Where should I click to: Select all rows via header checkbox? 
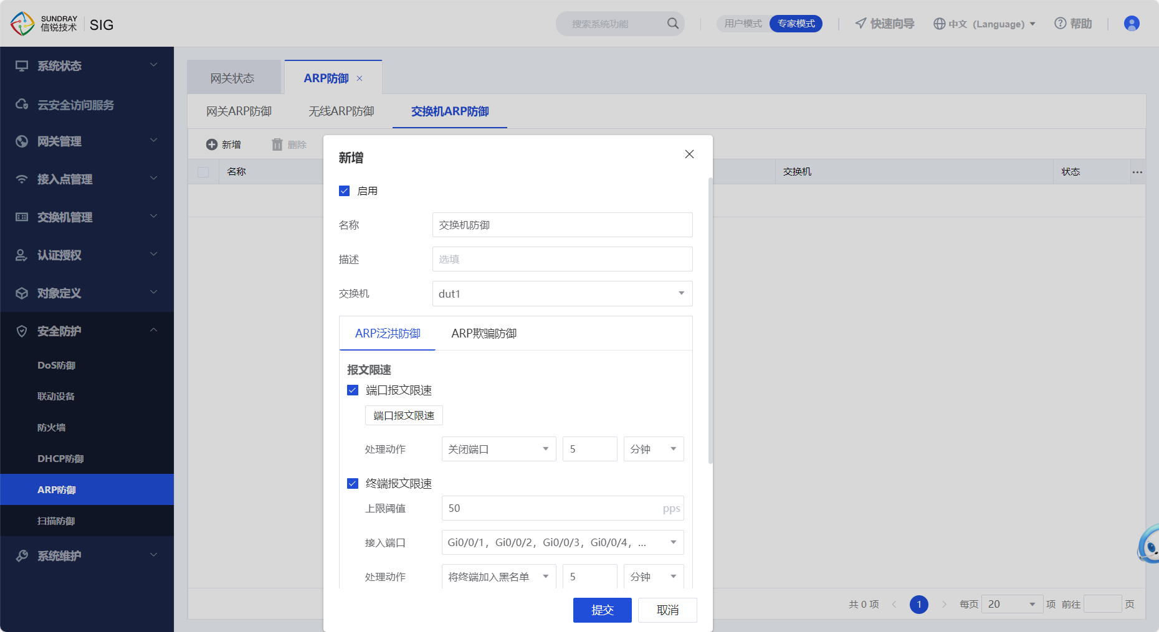pos(203,172)
